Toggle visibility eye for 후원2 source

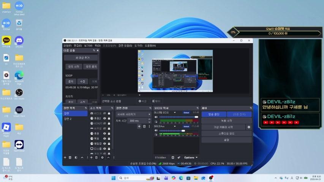(105, 118)
